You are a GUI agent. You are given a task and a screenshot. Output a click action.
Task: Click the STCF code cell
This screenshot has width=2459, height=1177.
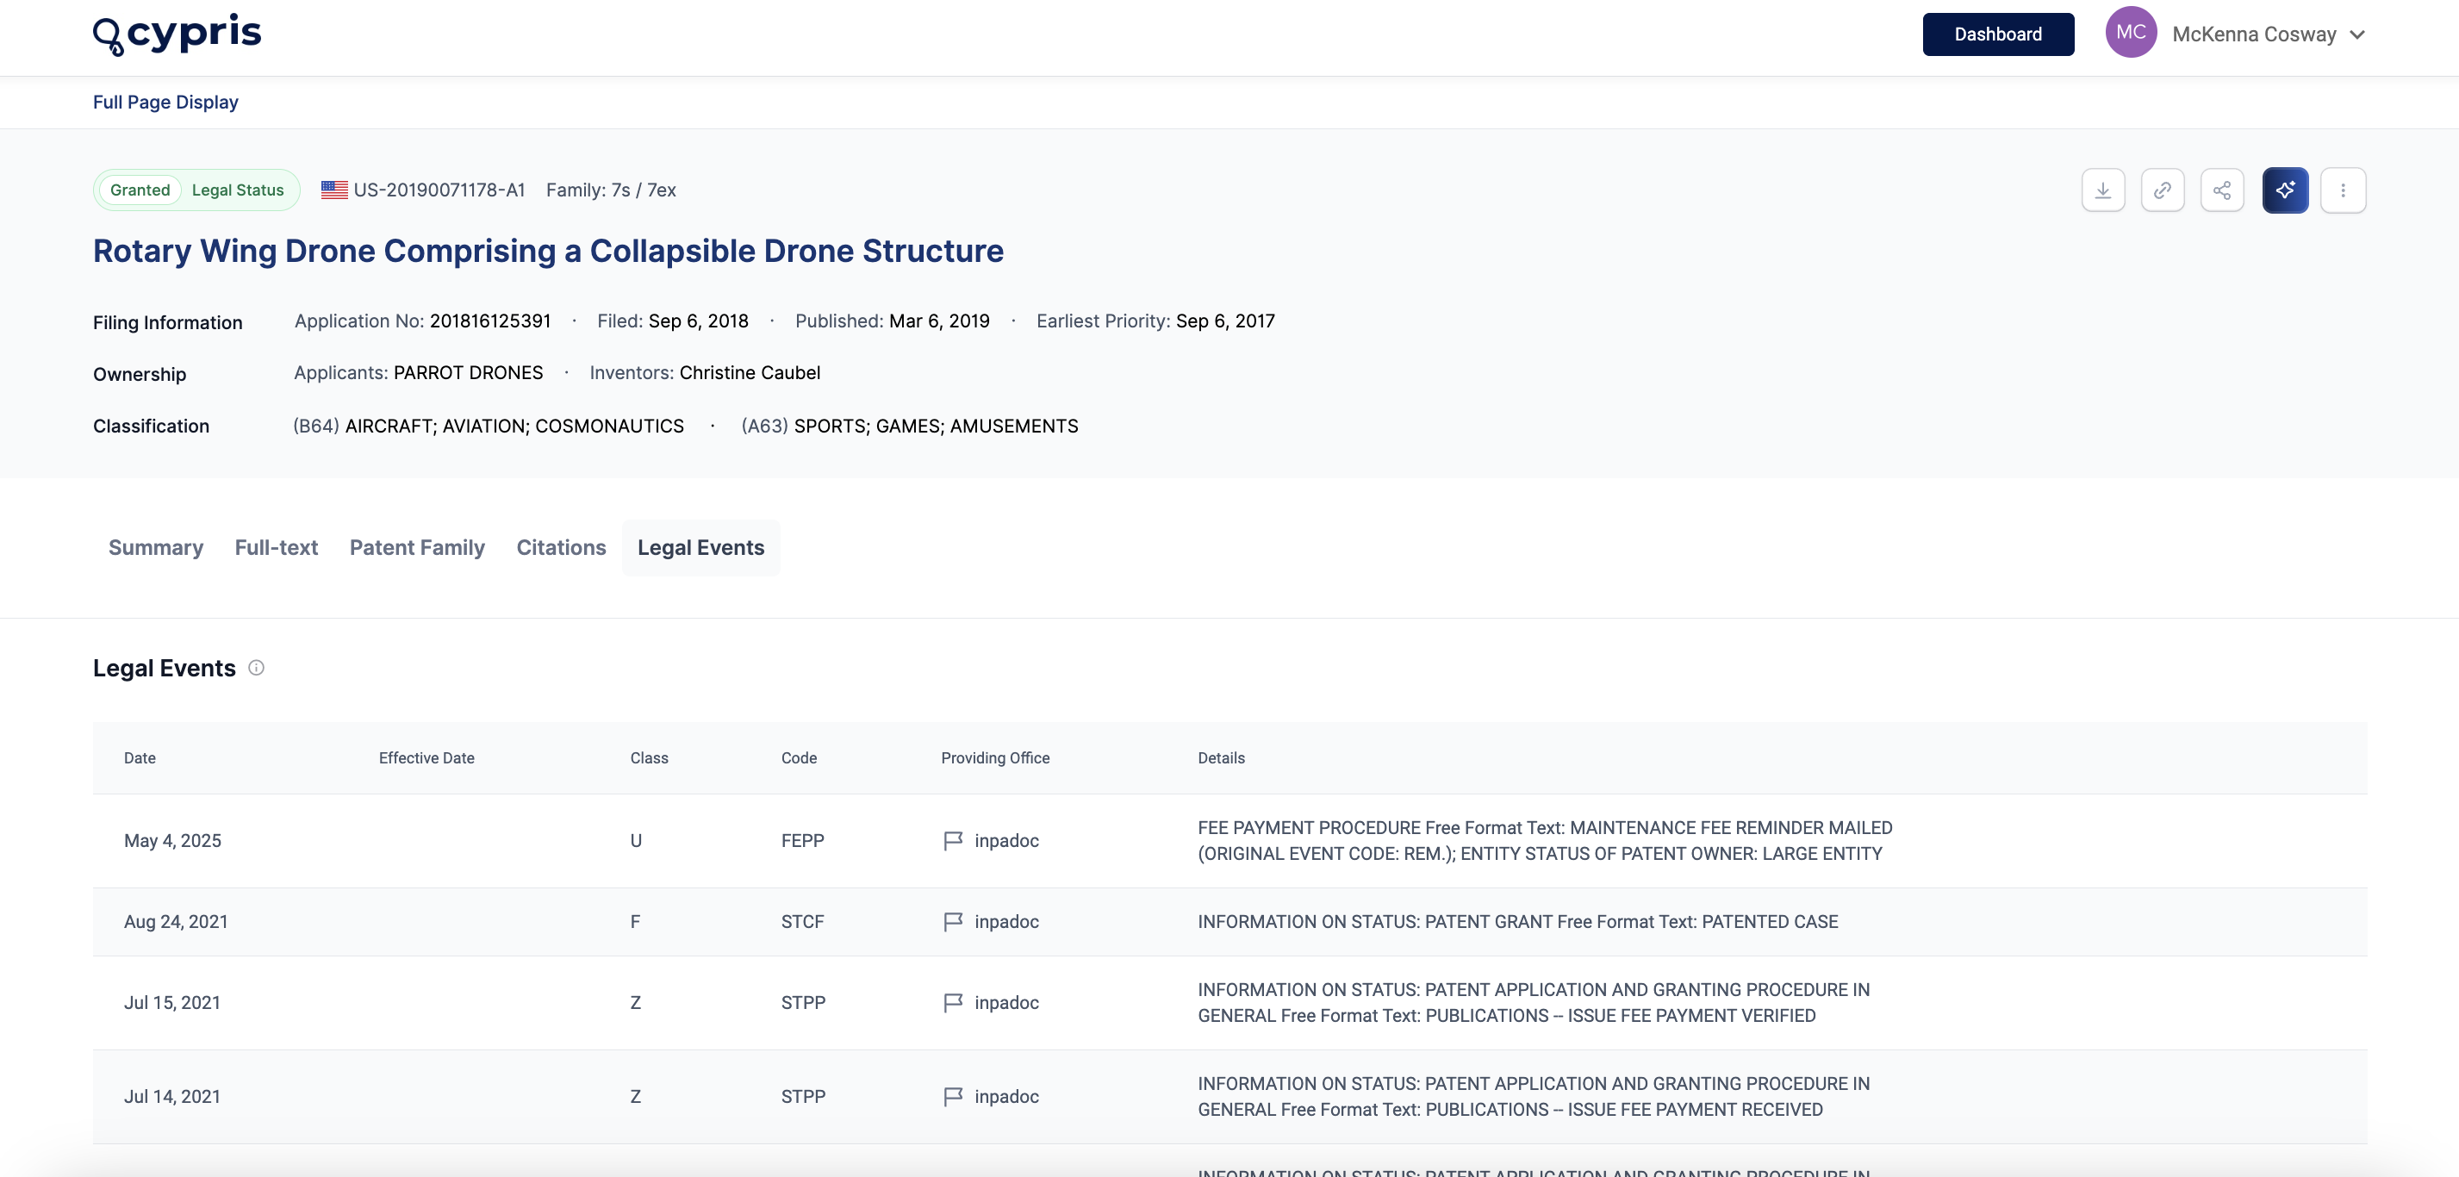point(802,922)
